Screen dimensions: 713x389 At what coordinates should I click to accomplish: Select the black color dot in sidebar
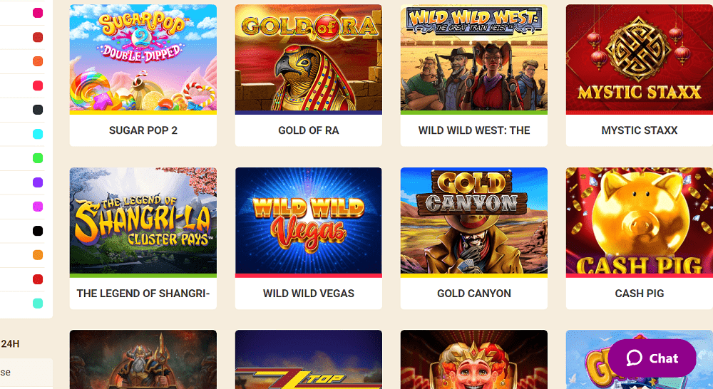38,231
